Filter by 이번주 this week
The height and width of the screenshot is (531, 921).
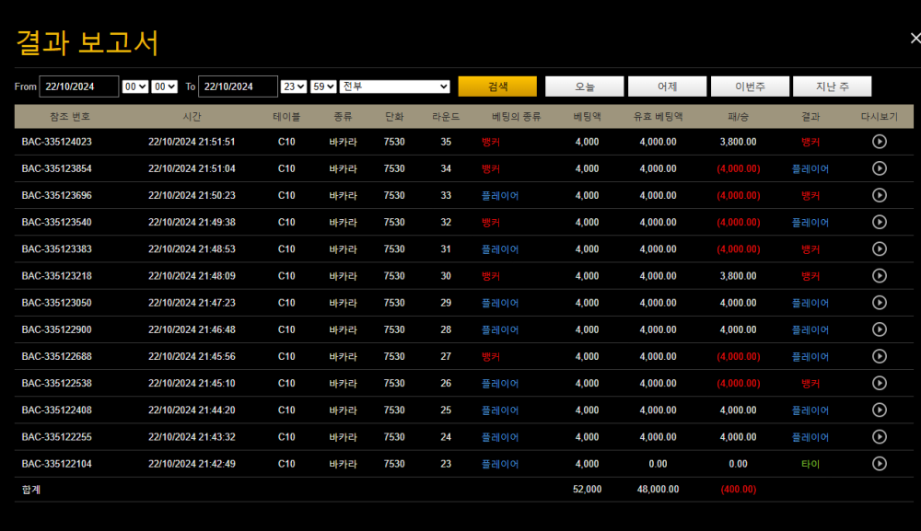coord(750,87)
